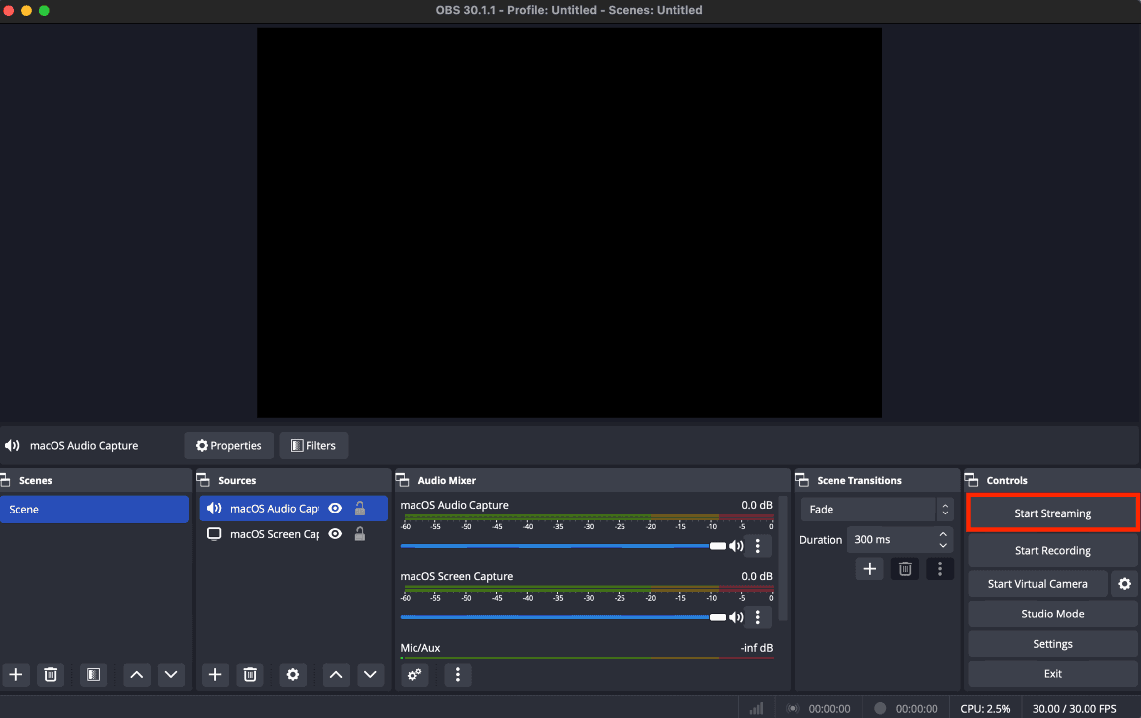Open advanced audio properties gears icon
Screen dimensions: 1141x718
(415, 674)
